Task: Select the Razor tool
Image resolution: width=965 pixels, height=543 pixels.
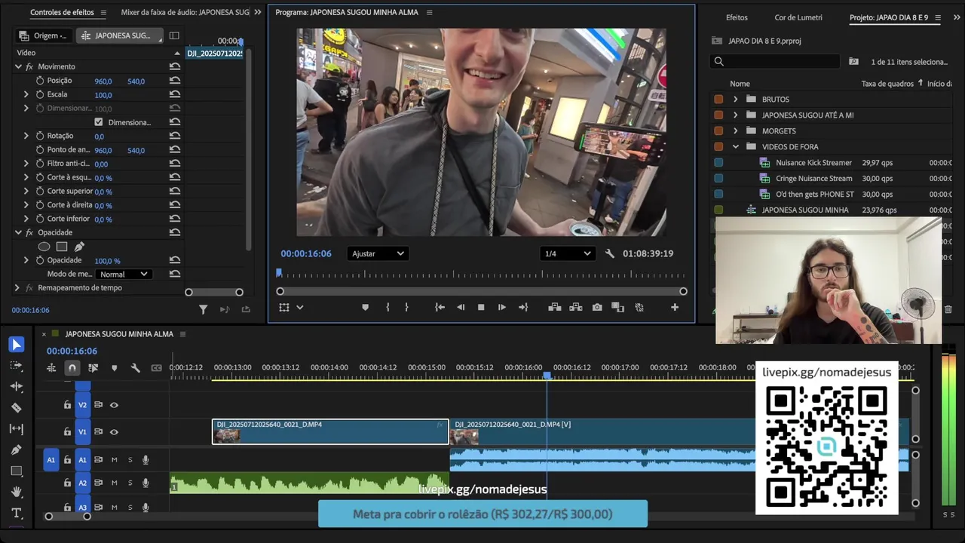Action: coord(16,407)
